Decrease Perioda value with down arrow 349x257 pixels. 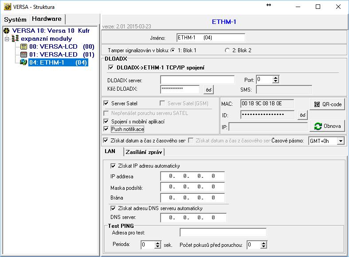tap(157, 247)
